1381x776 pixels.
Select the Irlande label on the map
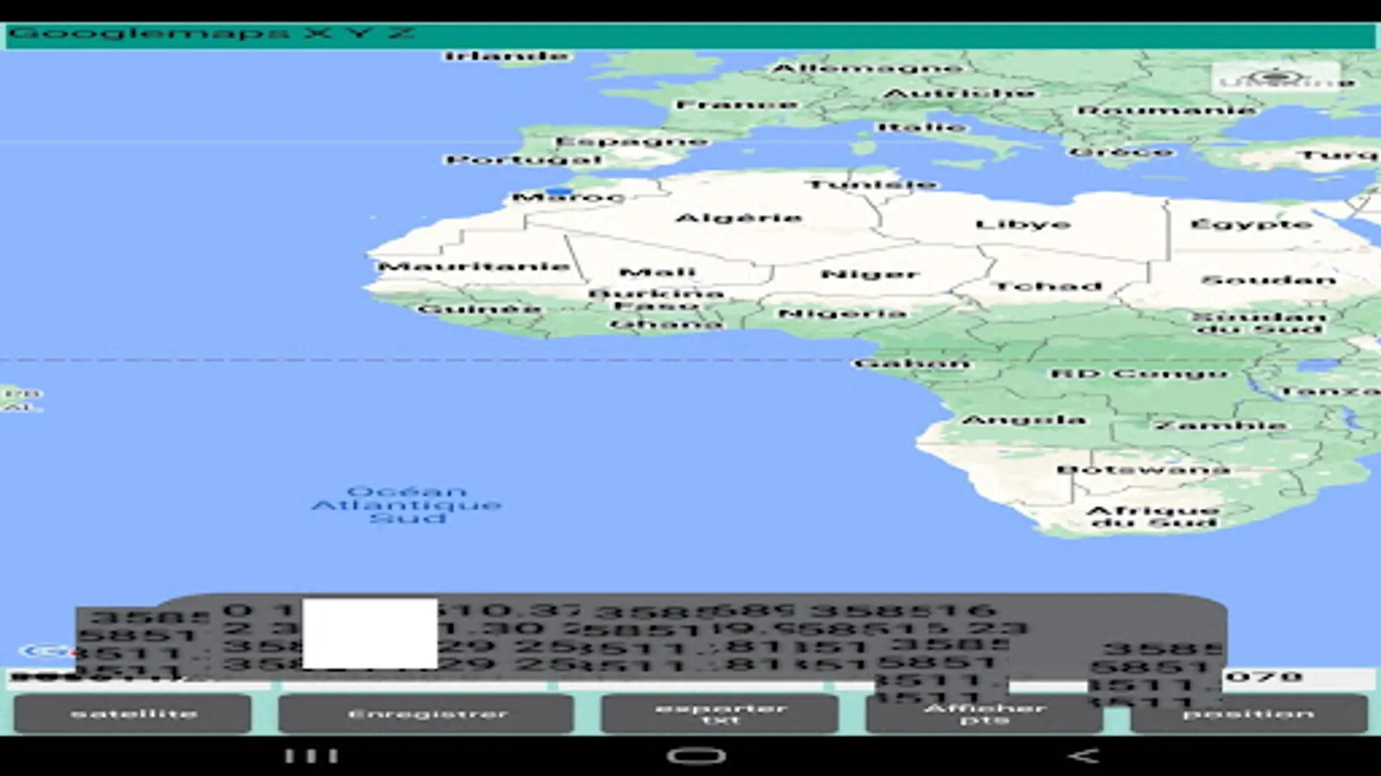pos(507,56)
